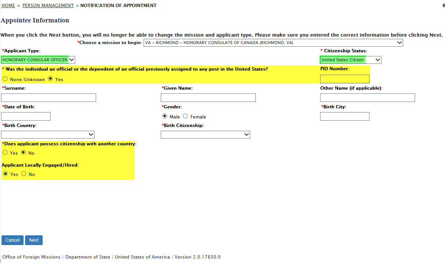Viewport: 445px width, 263px height.
Task: Choose the Male gender option
Action: click(x=165, y=116)
